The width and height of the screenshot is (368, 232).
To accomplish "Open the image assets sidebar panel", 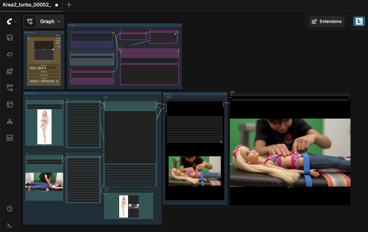I will [x=10, y=38].
